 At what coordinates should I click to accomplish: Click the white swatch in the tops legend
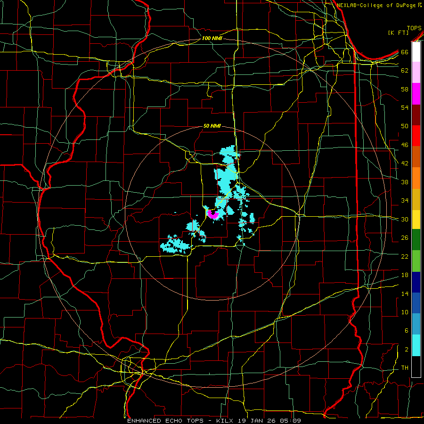point(416,52)
